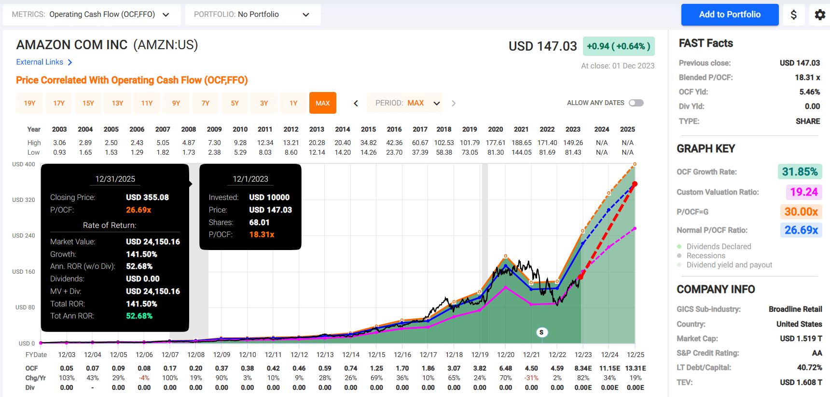Screen dimensions: 830x397
Task: Toggle Recessions visibility in graph key
Action: point(705,255)
